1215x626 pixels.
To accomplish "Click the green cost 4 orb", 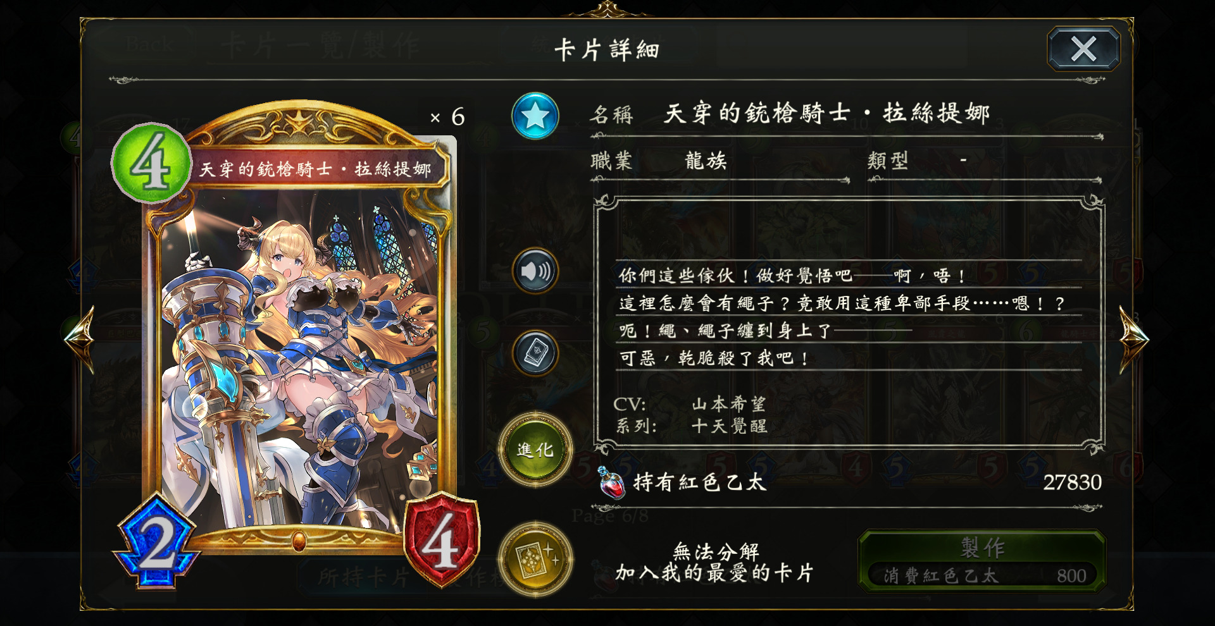I will pos(151,163).
